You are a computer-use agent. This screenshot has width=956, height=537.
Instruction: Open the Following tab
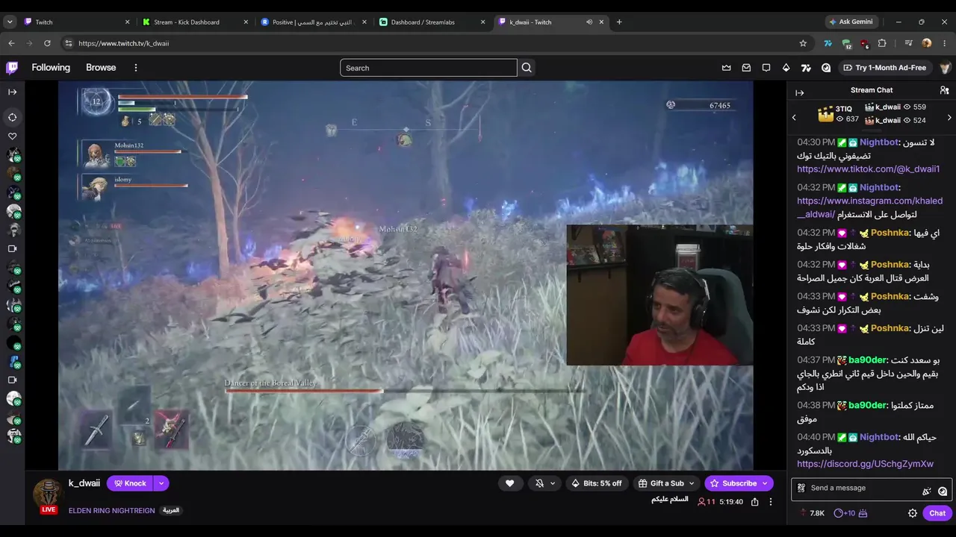pyautogui.click(x=51, y=68)
